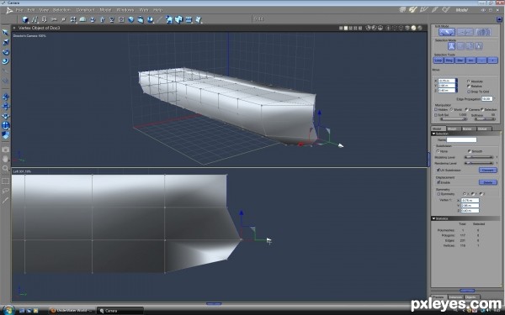Select the Relative radio option
505x315 pixels.
tap(469, 87)
